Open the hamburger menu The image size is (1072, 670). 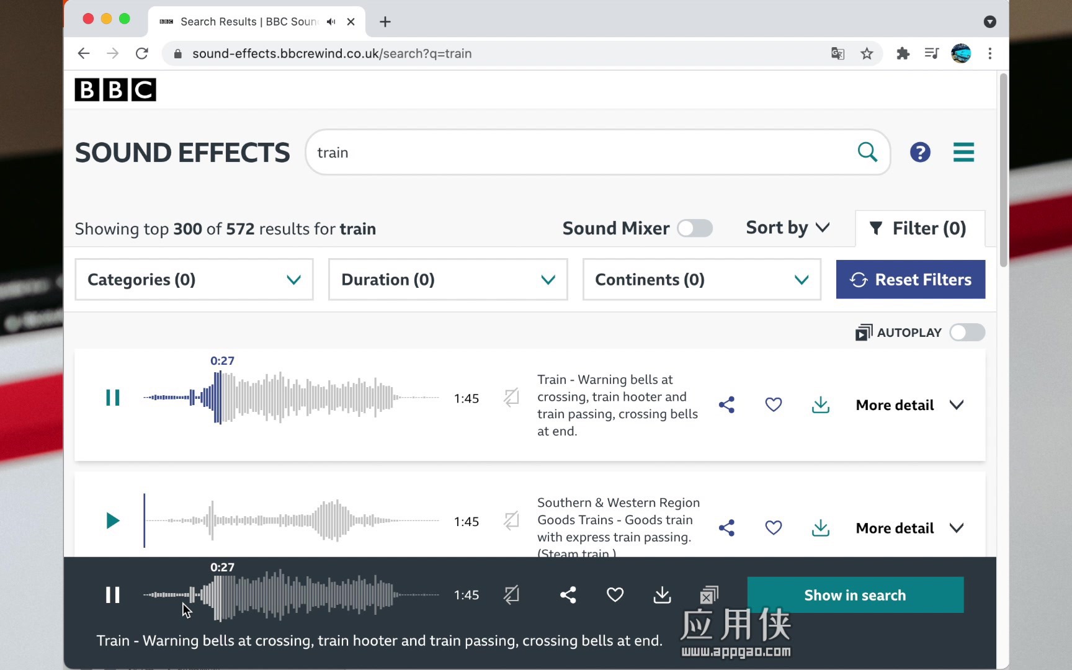(x=963, y=152)
